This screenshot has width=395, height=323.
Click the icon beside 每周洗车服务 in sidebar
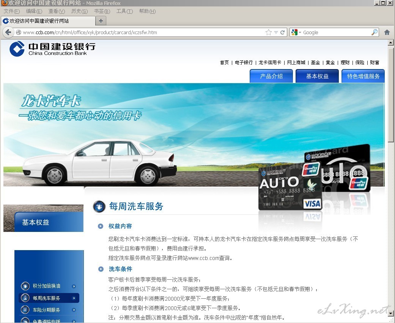[25, 298]
